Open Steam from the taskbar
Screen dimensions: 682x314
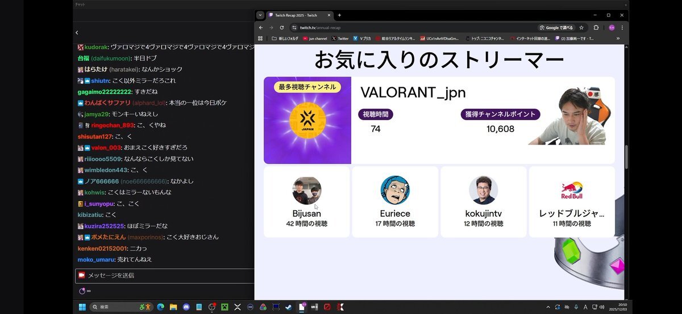point(289,307)
